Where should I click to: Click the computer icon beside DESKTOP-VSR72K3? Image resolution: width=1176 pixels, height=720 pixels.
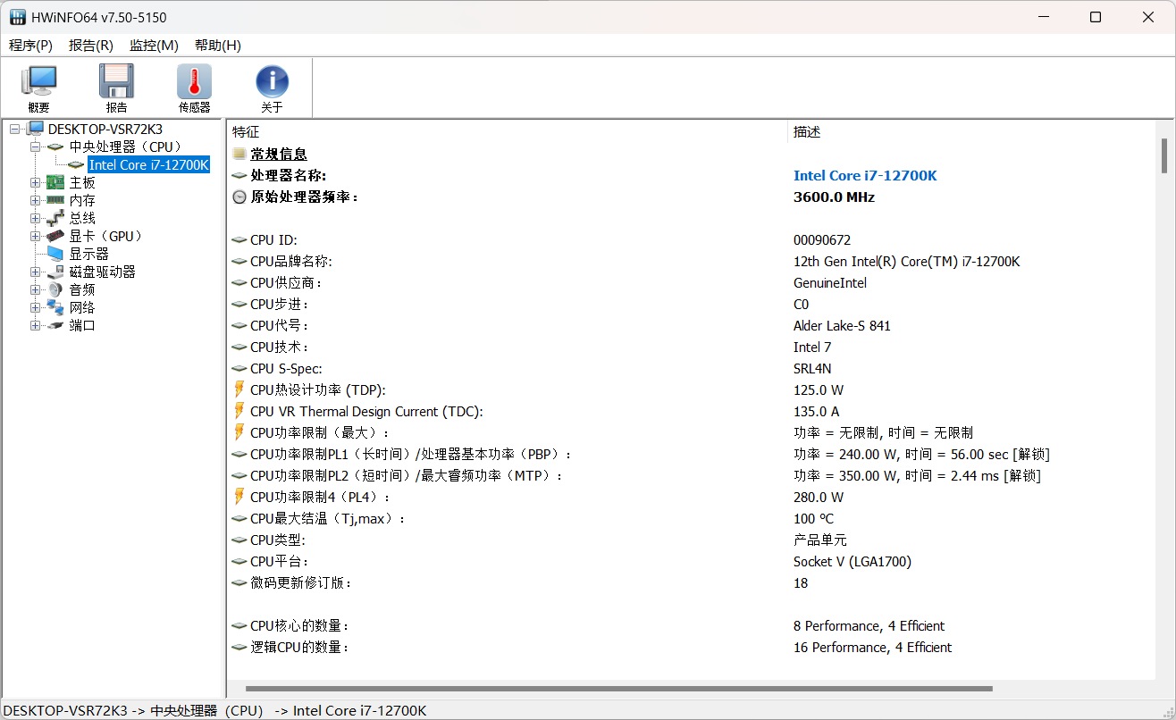click(x=36, y=129)
